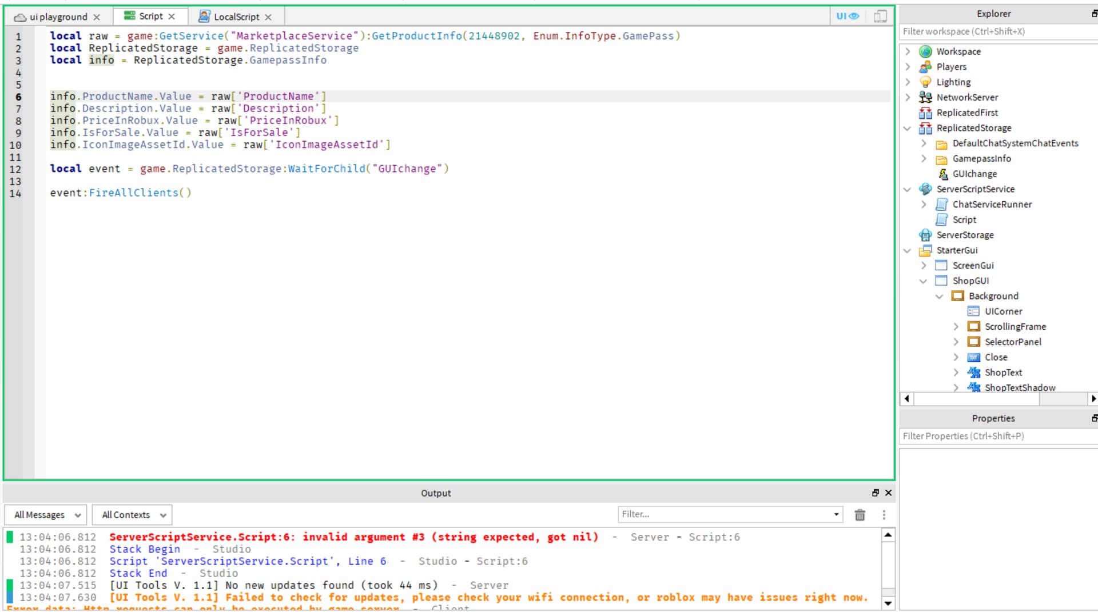Open Output options via three-dot icon
The image size is (1098, 612).
coord(884,514)
